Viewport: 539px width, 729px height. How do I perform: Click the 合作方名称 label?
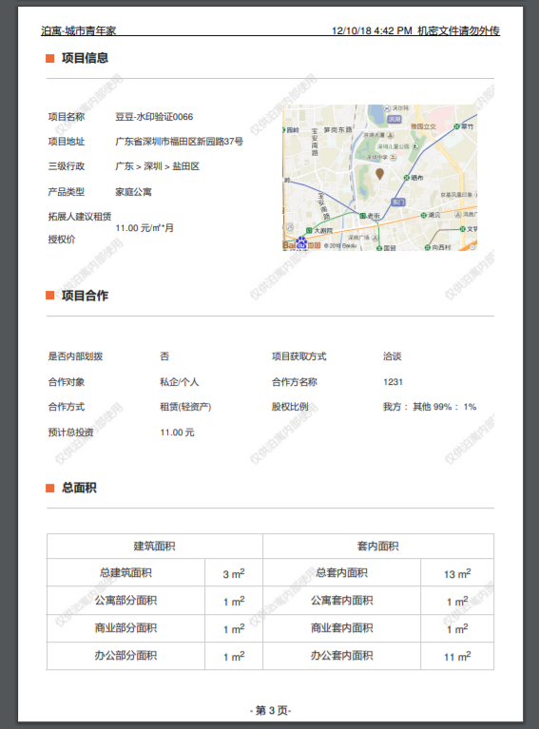(295, 382)
